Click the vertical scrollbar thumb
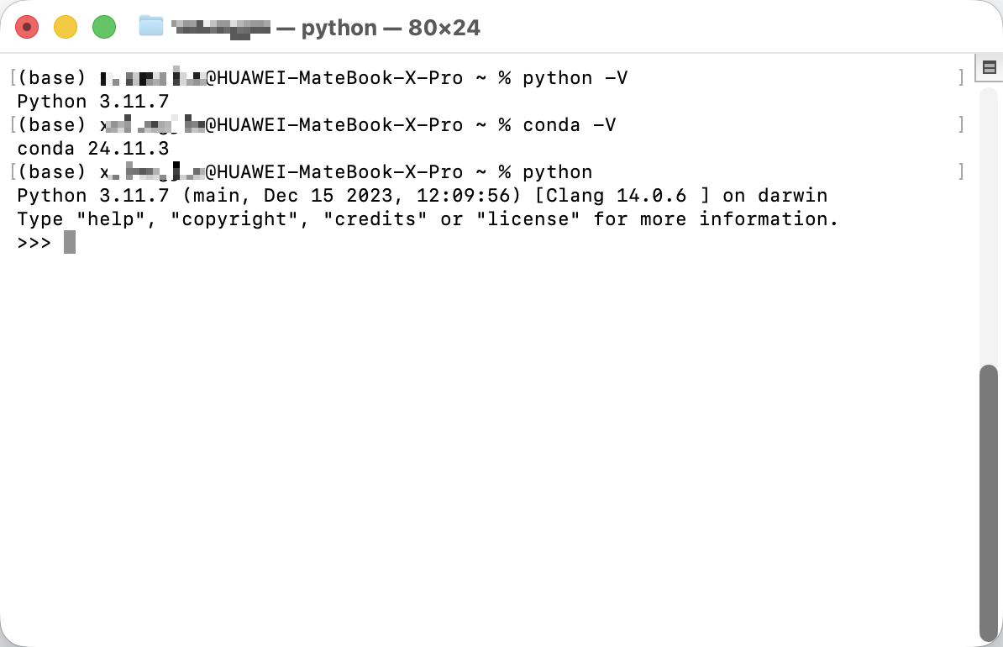Viewport: 1003px width, 647px height. (x=989, y=502)
